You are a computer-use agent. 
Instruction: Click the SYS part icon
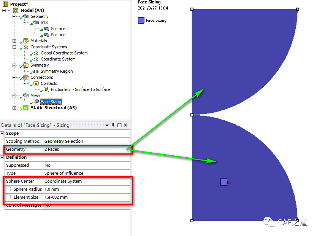point(36,22)
